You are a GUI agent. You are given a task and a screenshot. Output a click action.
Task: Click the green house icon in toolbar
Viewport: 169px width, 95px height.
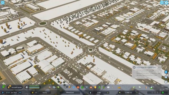click(151, 87)
